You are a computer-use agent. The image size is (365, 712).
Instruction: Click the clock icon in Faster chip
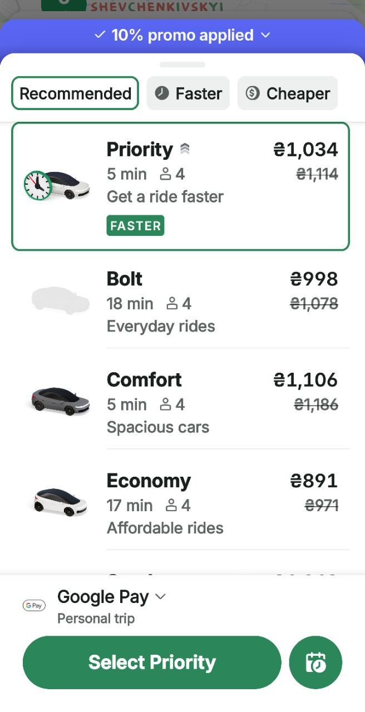162,93
